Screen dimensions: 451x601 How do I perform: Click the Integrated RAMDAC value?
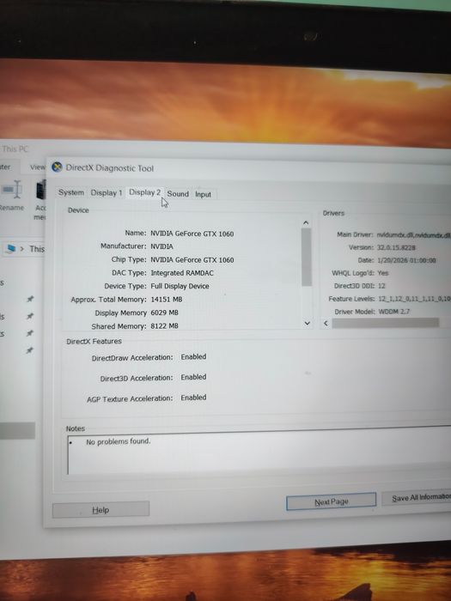182,273
